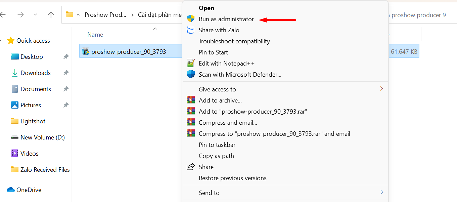Click the OneDrive cloud icon
457x202 pixels.
(x=11, y=190)
